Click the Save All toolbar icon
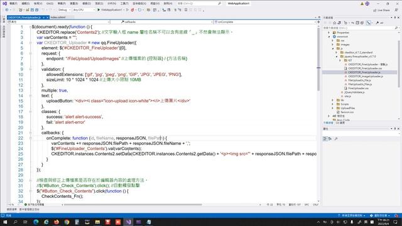402x226 pixels. point(36,10)
